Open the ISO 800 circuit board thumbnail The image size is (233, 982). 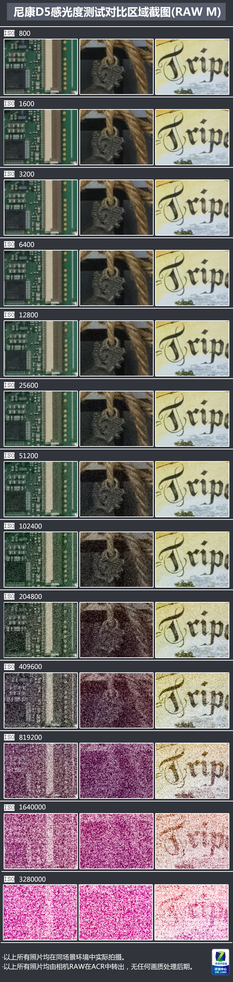41,67
